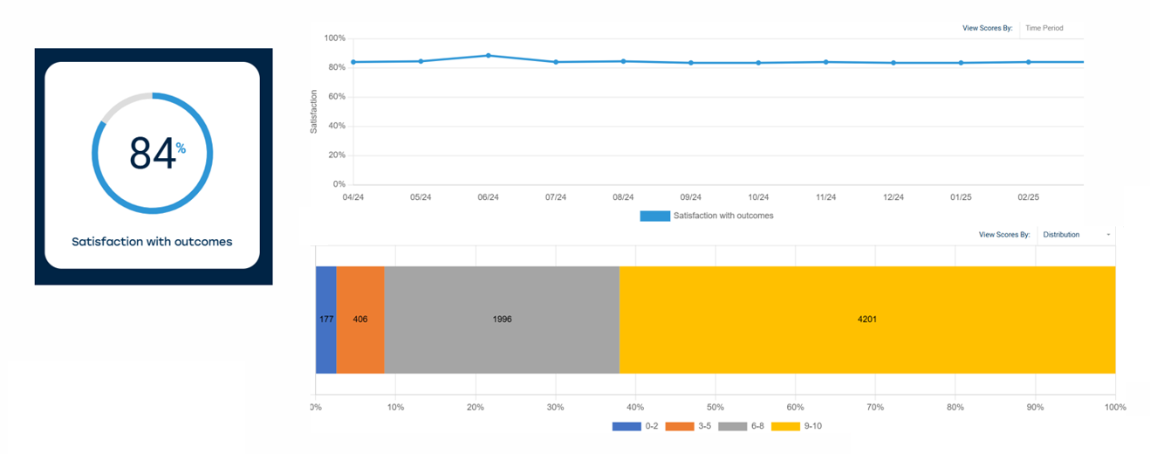Viewport: 1150px width, 454px height.
Task: Click the yellow bar segment labeled 4201
Action: (x=867, y=320)
